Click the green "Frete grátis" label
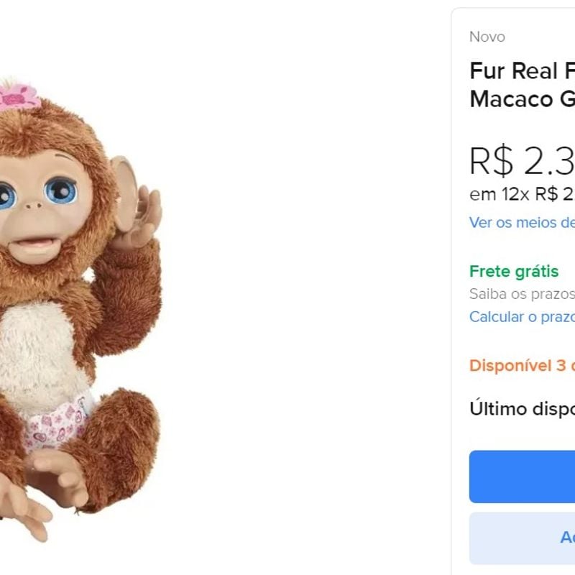 pos(514,271)
